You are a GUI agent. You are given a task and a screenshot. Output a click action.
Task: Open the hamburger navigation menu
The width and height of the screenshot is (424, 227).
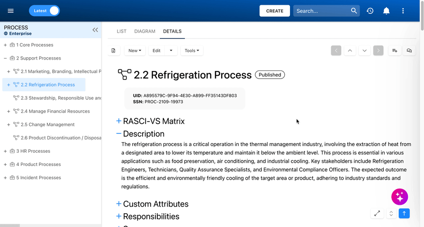tap(11, 11)
